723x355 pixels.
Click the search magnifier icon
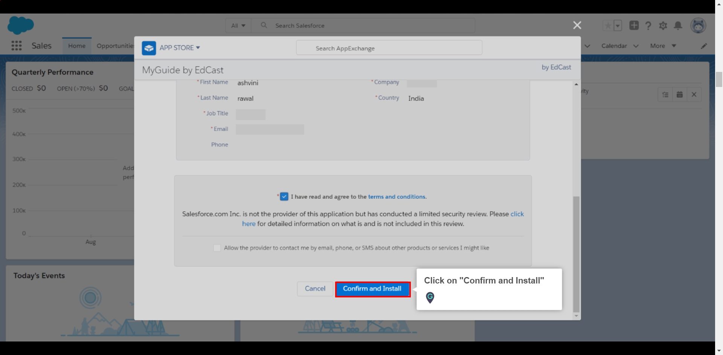click(x=264, y=25)
